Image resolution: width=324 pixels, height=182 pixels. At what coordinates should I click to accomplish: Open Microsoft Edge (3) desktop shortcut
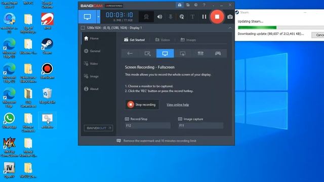(9, 48)
